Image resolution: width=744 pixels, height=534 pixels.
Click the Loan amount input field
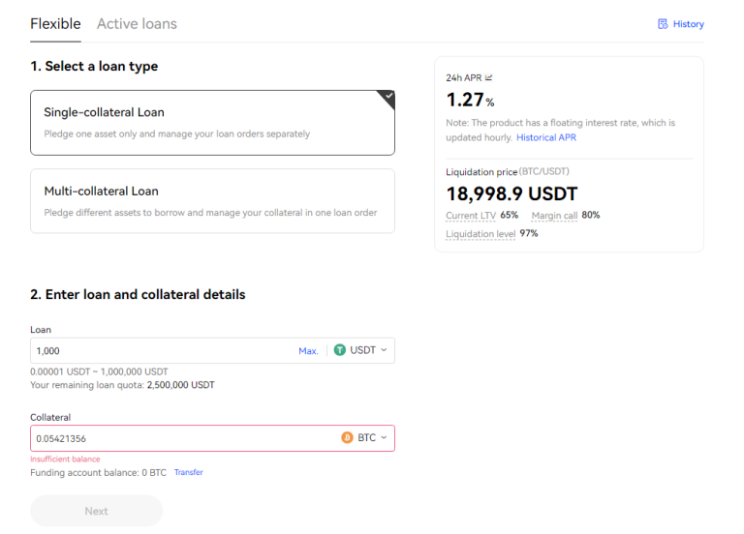point(160,350)
